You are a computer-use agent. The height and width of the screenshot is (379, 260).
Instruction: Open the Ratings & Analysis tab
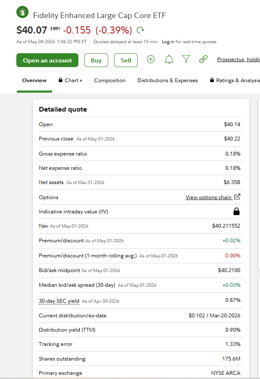[x=235, y=80]
